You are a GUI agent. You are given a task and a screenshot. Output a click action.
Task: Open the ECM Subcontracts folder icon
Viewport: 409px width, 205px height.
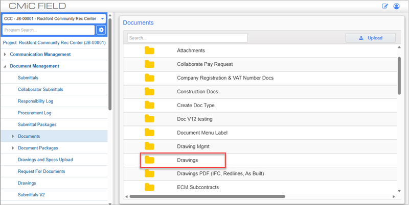[x=149, y=187]
